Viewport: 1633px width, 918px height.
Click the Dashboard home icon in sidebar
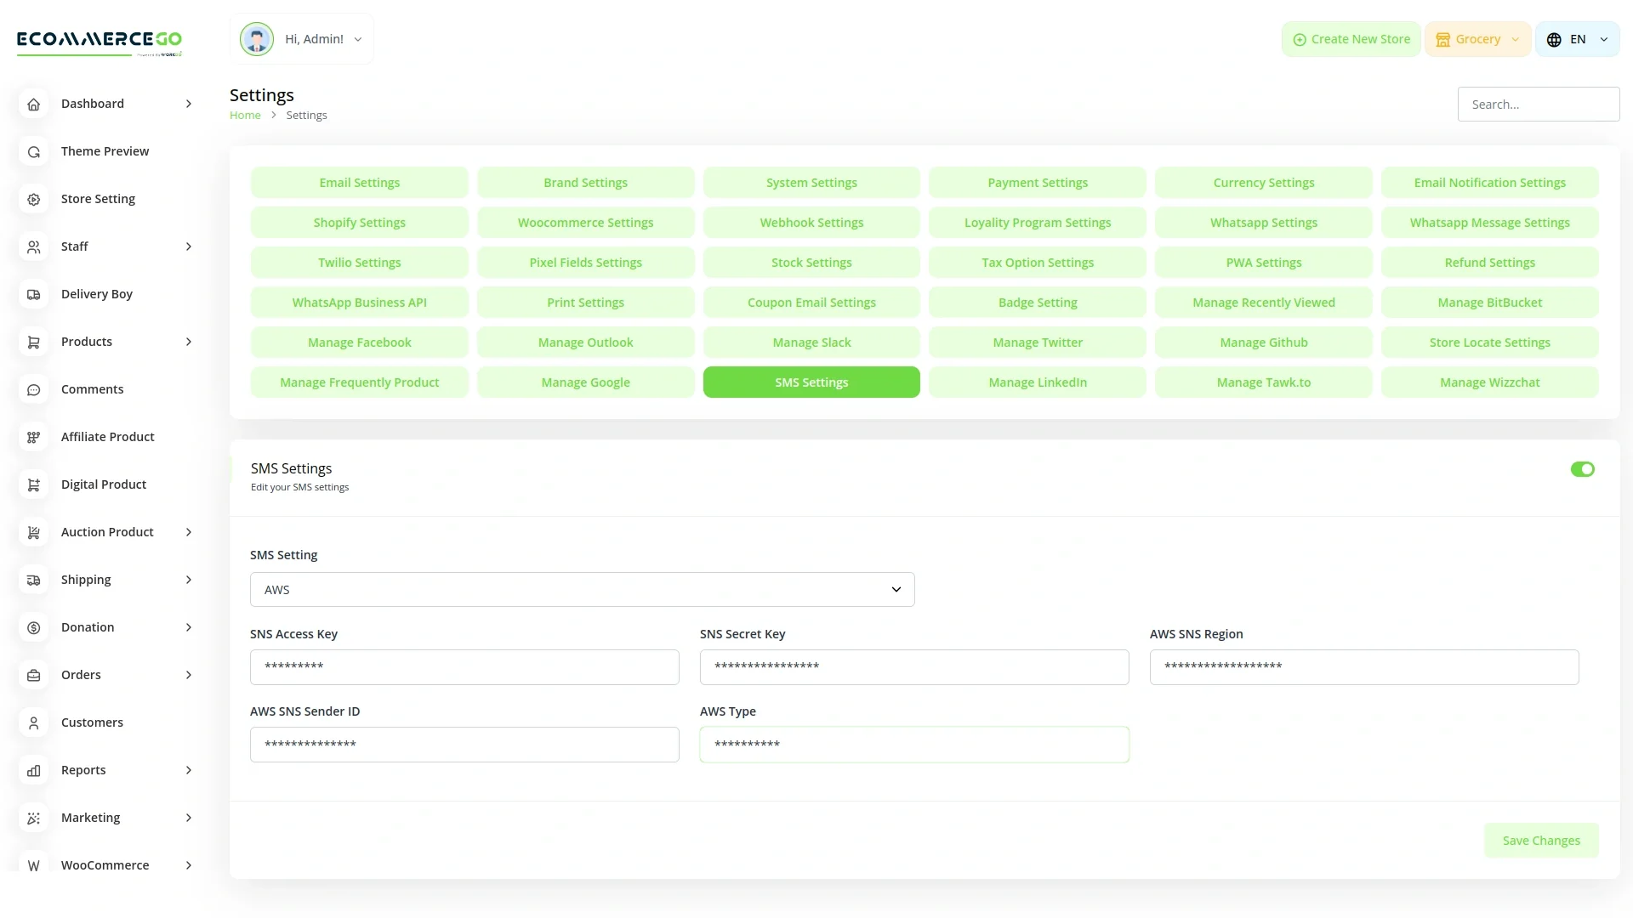point(34,104)
